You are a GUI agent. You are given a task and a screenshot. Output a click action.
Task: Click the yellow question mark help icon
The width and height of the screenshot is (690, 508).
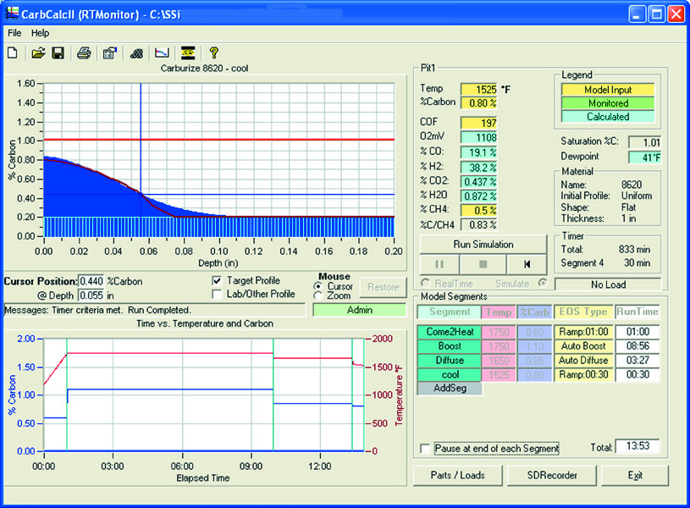[x=214, y=53]
